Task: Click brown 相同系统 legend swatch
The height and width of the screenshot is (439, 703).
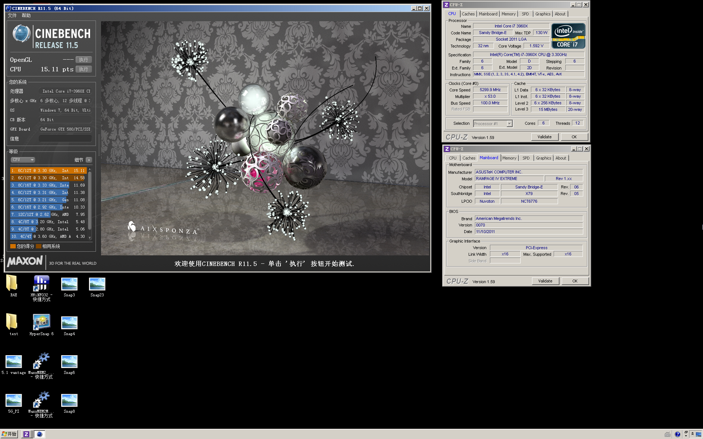Action: (38, 246)
